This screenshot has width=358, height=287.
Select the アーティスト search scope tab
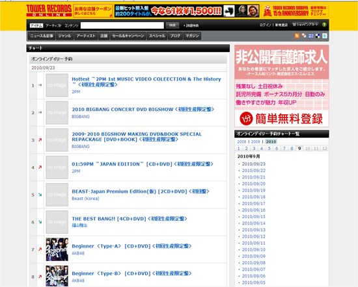coord(53,25)
